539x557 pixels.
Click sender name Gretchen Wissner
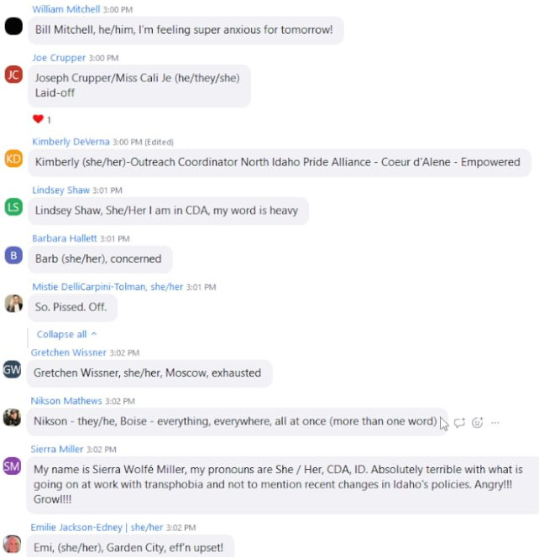tap(69, 352)
